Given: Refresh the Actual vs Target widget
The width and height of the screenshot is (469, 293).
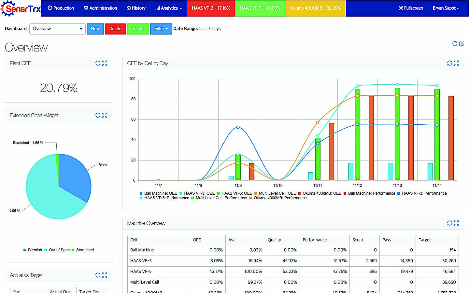Looking at the screenshot, I should 98,275.
